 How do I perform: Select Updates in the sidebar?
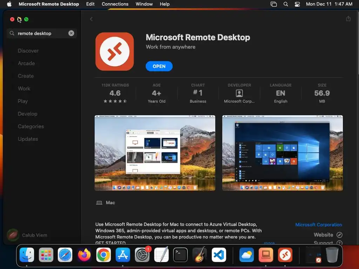pos(28,139)
